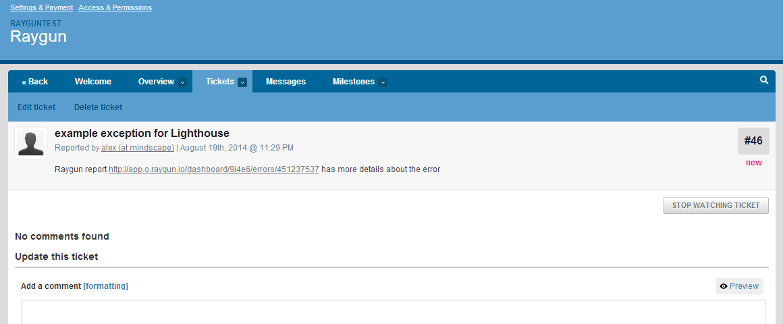Follow the Raygun report URL link
Viewport: 783px width, 324px height.
coord(214,169)
